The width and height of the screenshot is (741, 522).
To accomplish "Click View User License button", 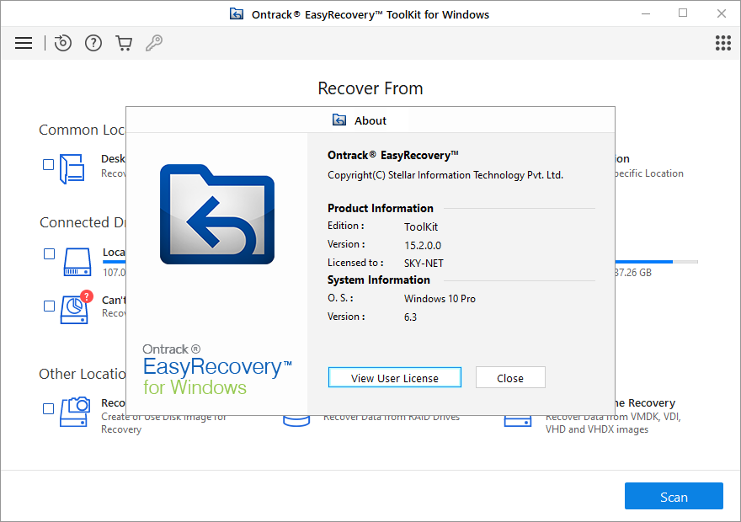I will 395,377.
